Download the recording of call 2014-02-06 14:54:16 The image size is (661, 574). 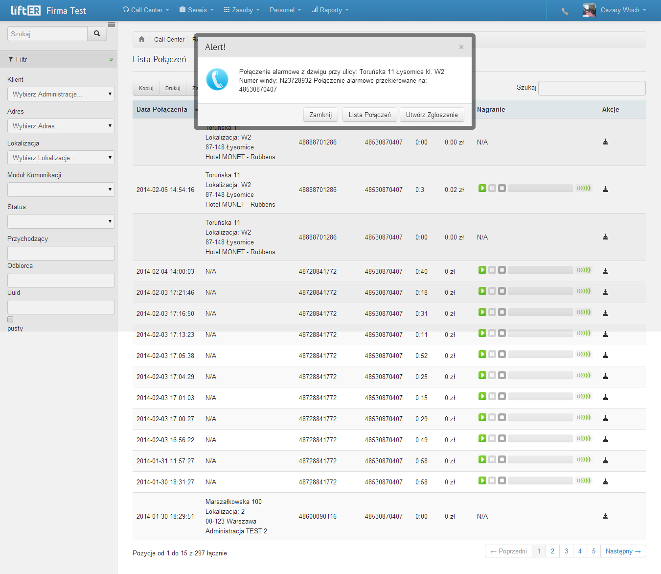click(605, 189)
